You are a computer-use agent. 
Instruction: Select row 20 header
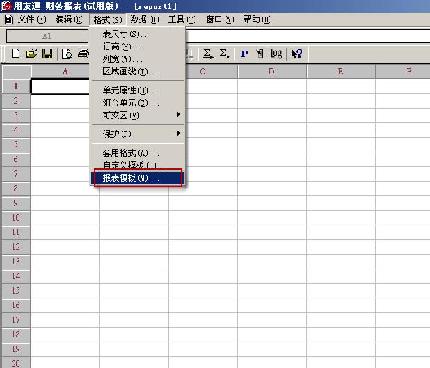pyautogui.click(x=16, y=363)
